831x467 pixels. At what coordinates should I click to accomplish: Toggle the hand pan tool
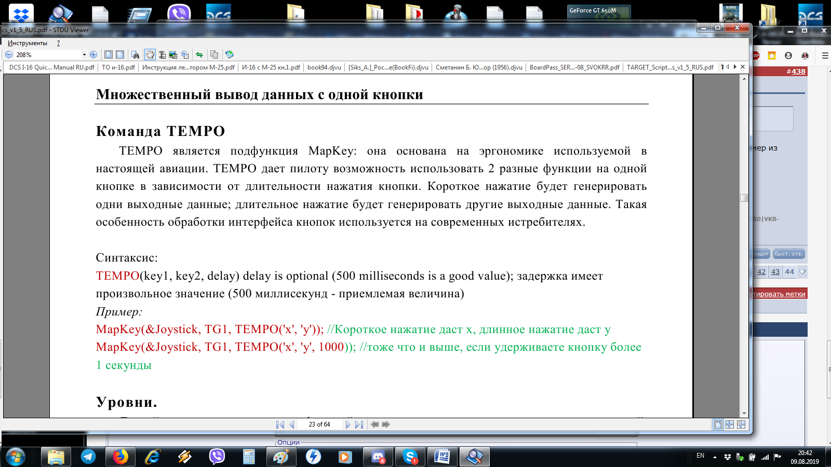(x=150, y=54)
